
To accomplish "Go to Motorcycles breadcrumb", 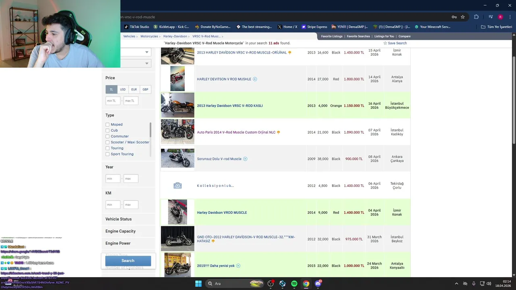I will (x=149, y=36).
